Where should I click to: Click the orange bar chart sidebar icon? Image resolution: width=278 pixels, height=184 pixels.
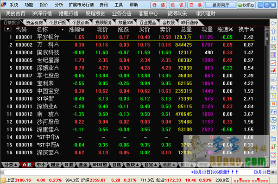[x=273, y=104]
